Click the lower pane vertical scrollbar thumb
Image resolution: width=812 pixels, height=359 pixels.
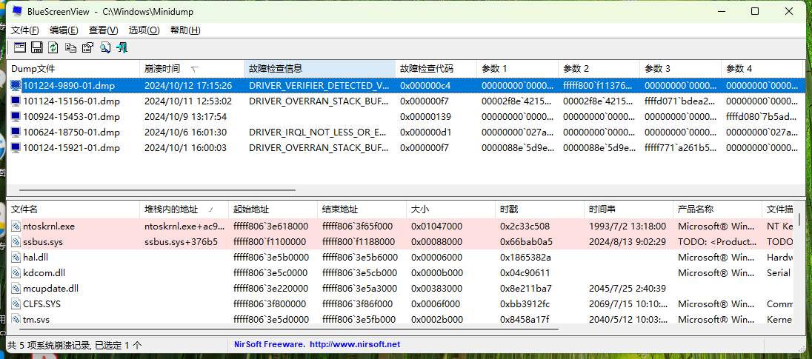click(x=799, y=219)
